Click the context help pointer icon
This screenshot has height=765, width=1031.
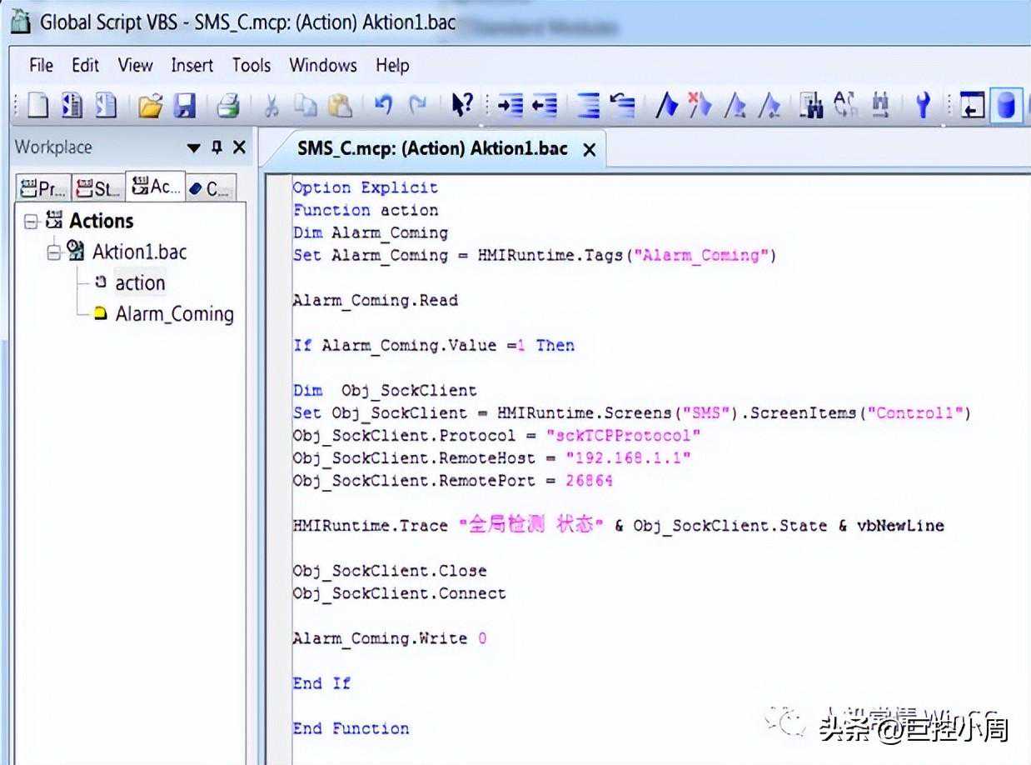[461, 105]
